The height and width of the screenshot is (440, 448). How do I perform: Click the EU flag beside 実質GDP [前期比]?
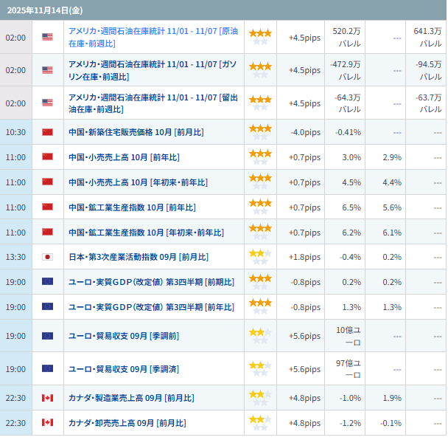pos(48,282)
